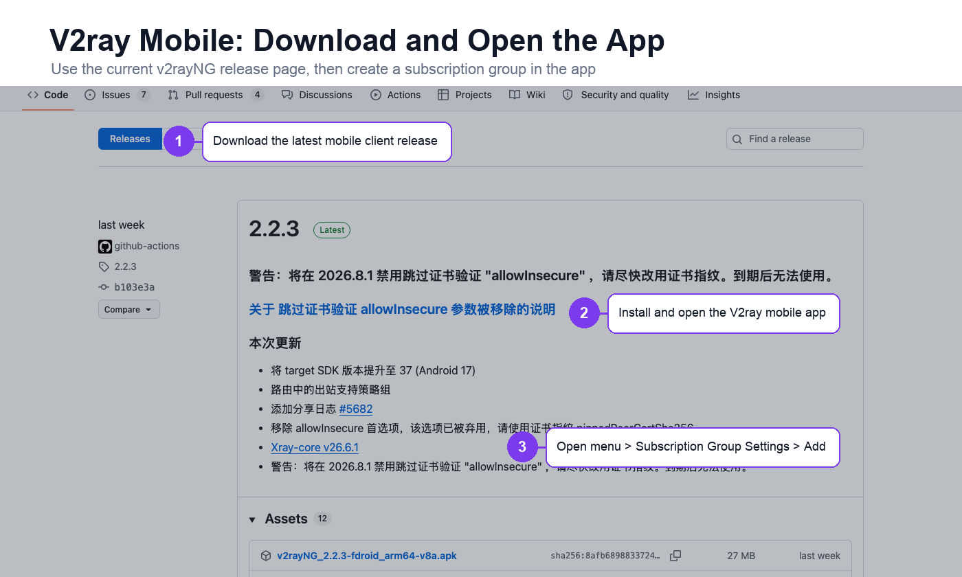Click the Pull requests branch icon
This screenshot has width=962, height=577.
pos(173,95)
